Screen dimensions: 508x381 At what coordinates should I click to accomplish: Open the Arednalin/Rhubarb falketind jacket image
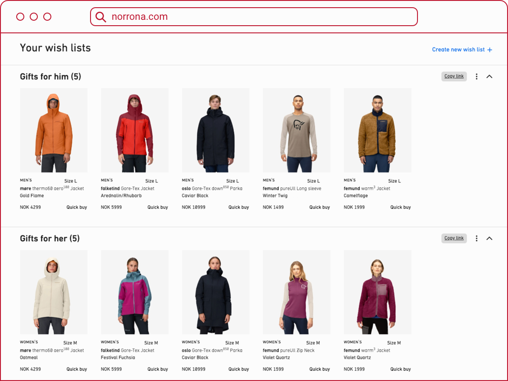135,130
